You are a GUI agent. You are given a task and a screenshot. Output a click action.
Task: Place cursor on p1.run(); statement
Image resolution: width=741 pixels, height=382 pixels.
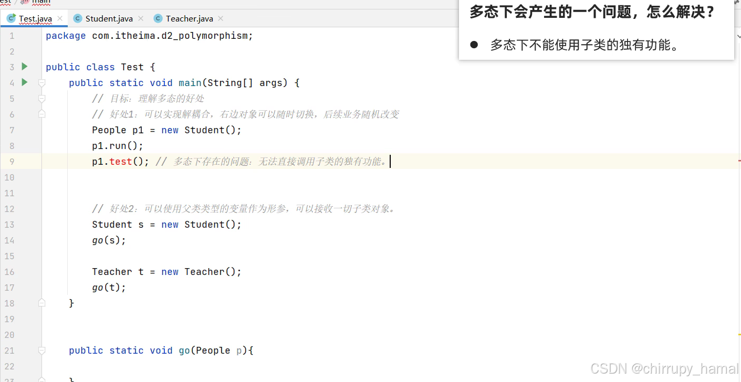118,146
